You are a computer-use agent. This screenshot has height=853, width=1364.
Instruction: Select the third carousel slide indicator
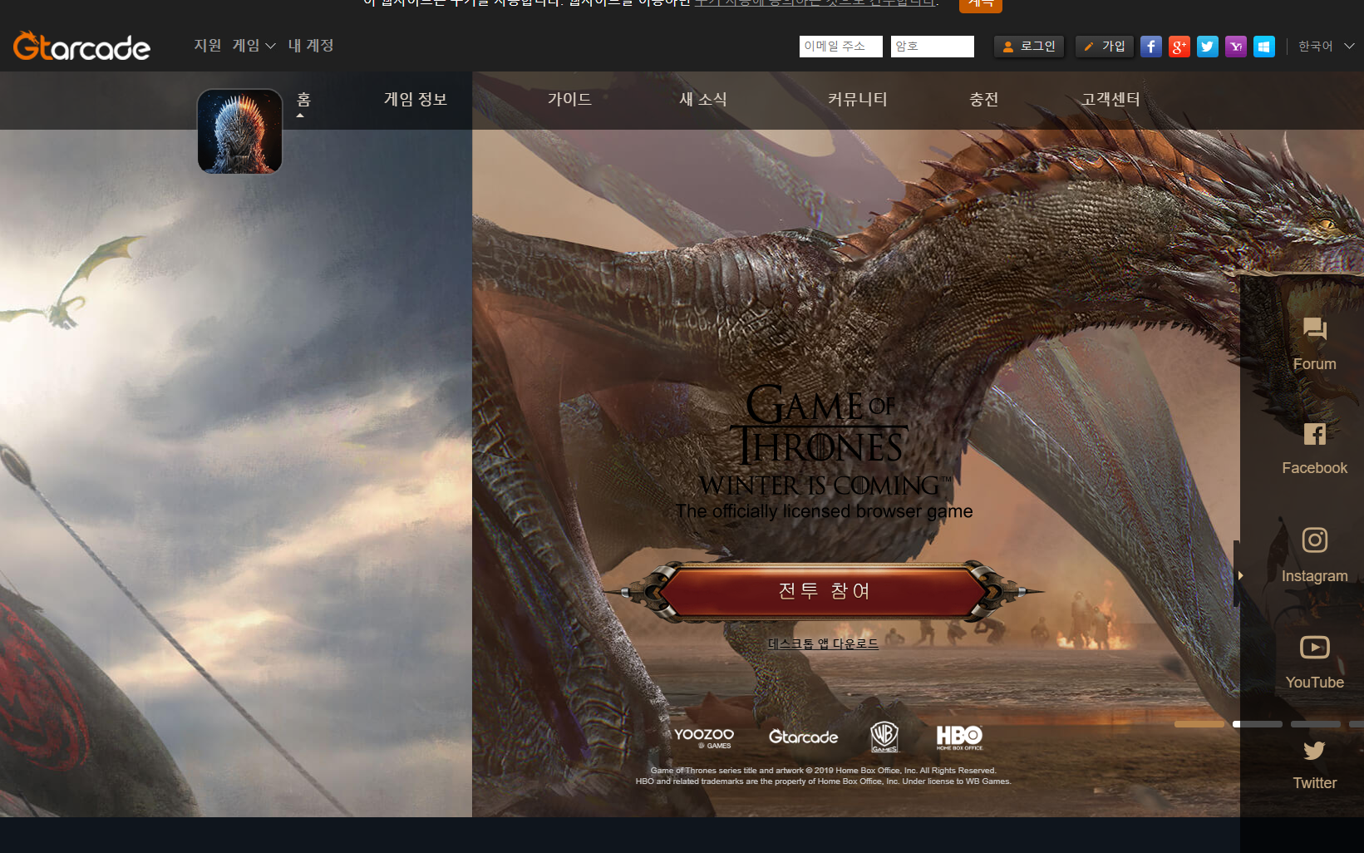(1316, 724)
